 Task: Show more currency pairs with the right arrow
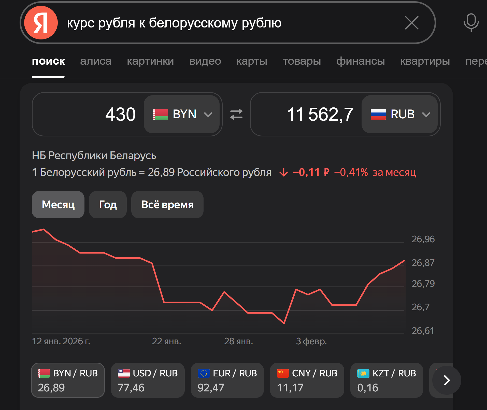447,380
